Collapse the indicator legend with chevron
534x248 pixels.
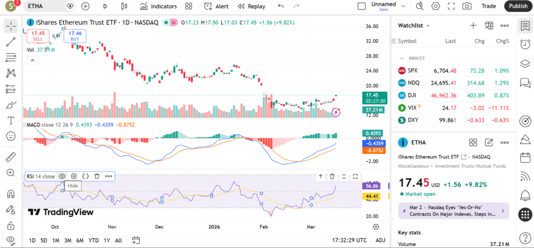coord(32,60)
